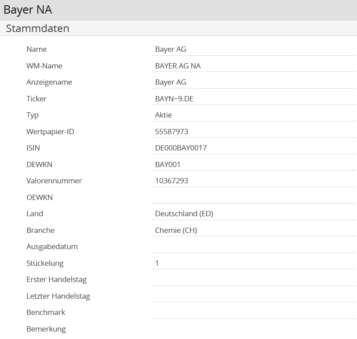Focus the Anzeigename input field
The width and height of the screenshot is (357, 339).
click(254, 82)
